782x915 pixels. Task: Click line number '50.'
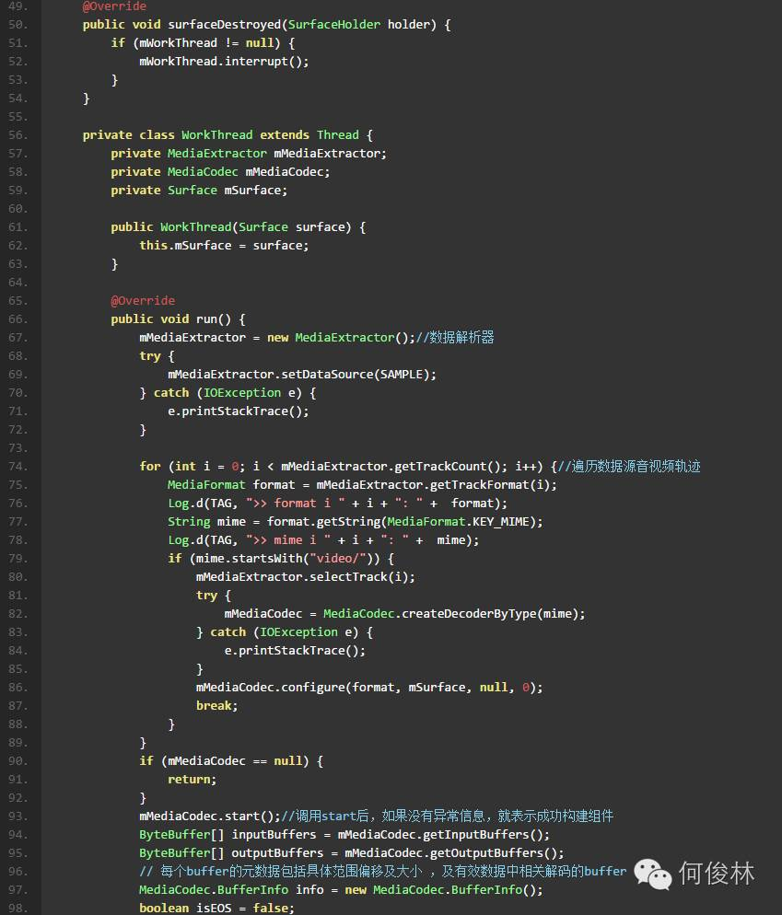pos(18,25)
